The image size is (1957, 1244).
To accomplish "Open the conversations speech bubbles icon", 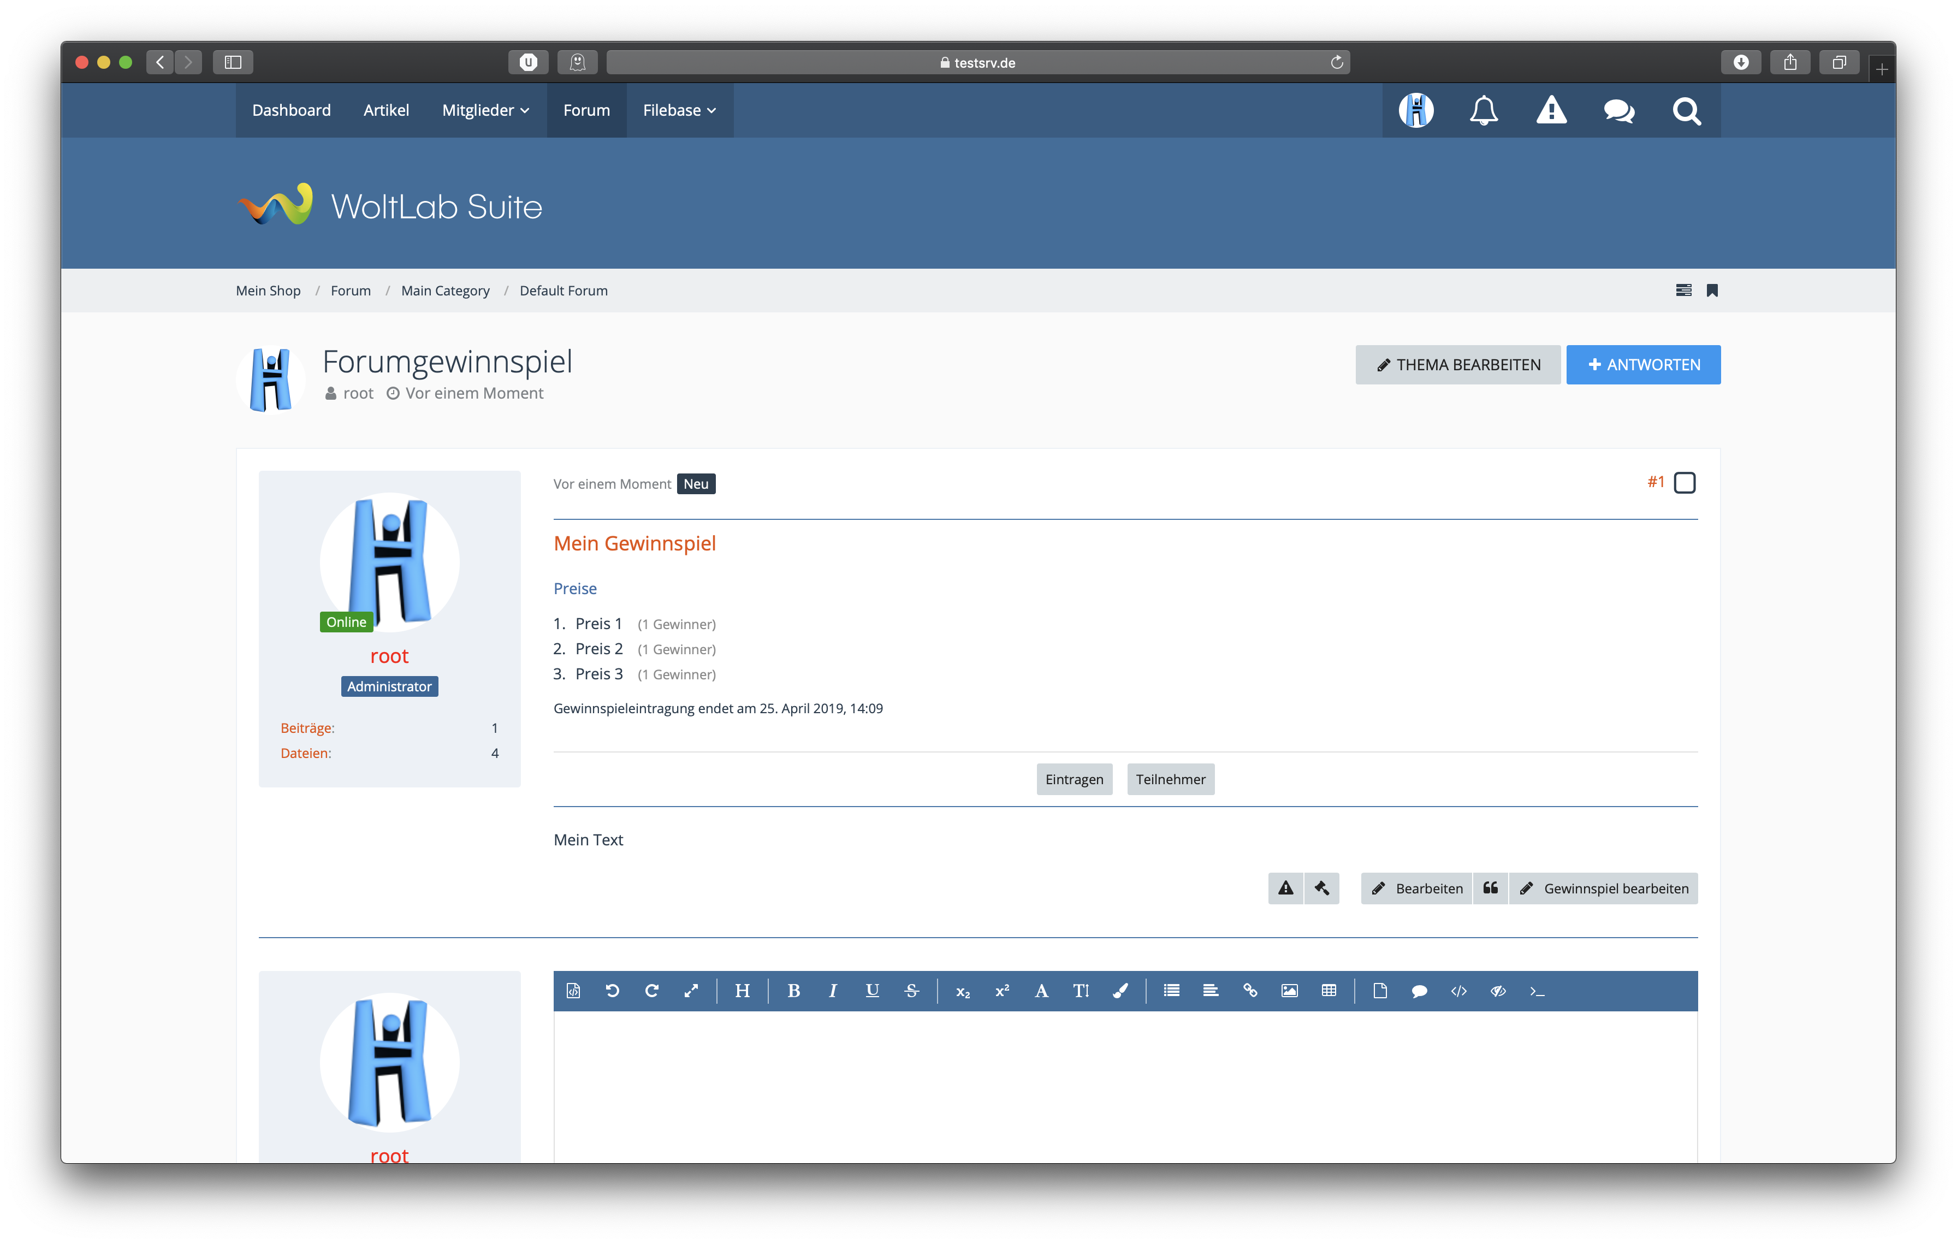I will click(1618, 110).
